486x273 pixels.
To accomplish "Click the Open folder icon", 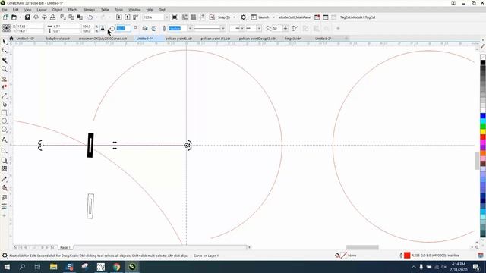I will (14, 17).
